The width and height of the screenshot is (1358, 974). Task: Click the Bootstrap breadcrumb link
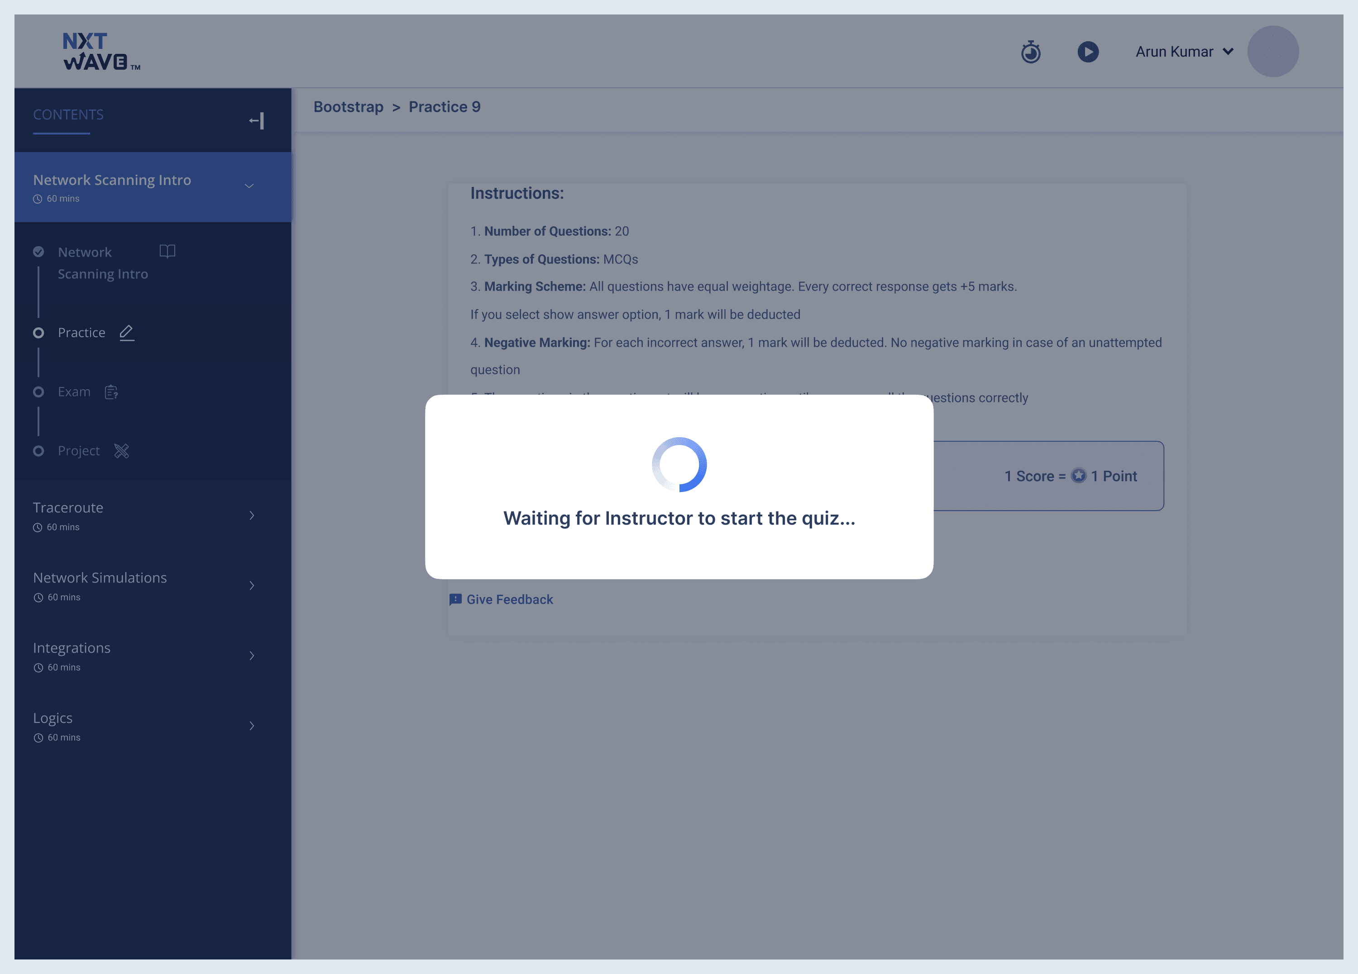click(348, 107)
